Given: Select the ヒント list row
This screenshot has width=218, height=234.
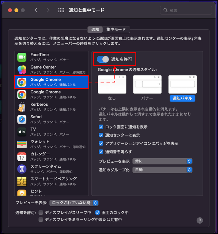Looking at the screenshot, I should pos(52,192).
